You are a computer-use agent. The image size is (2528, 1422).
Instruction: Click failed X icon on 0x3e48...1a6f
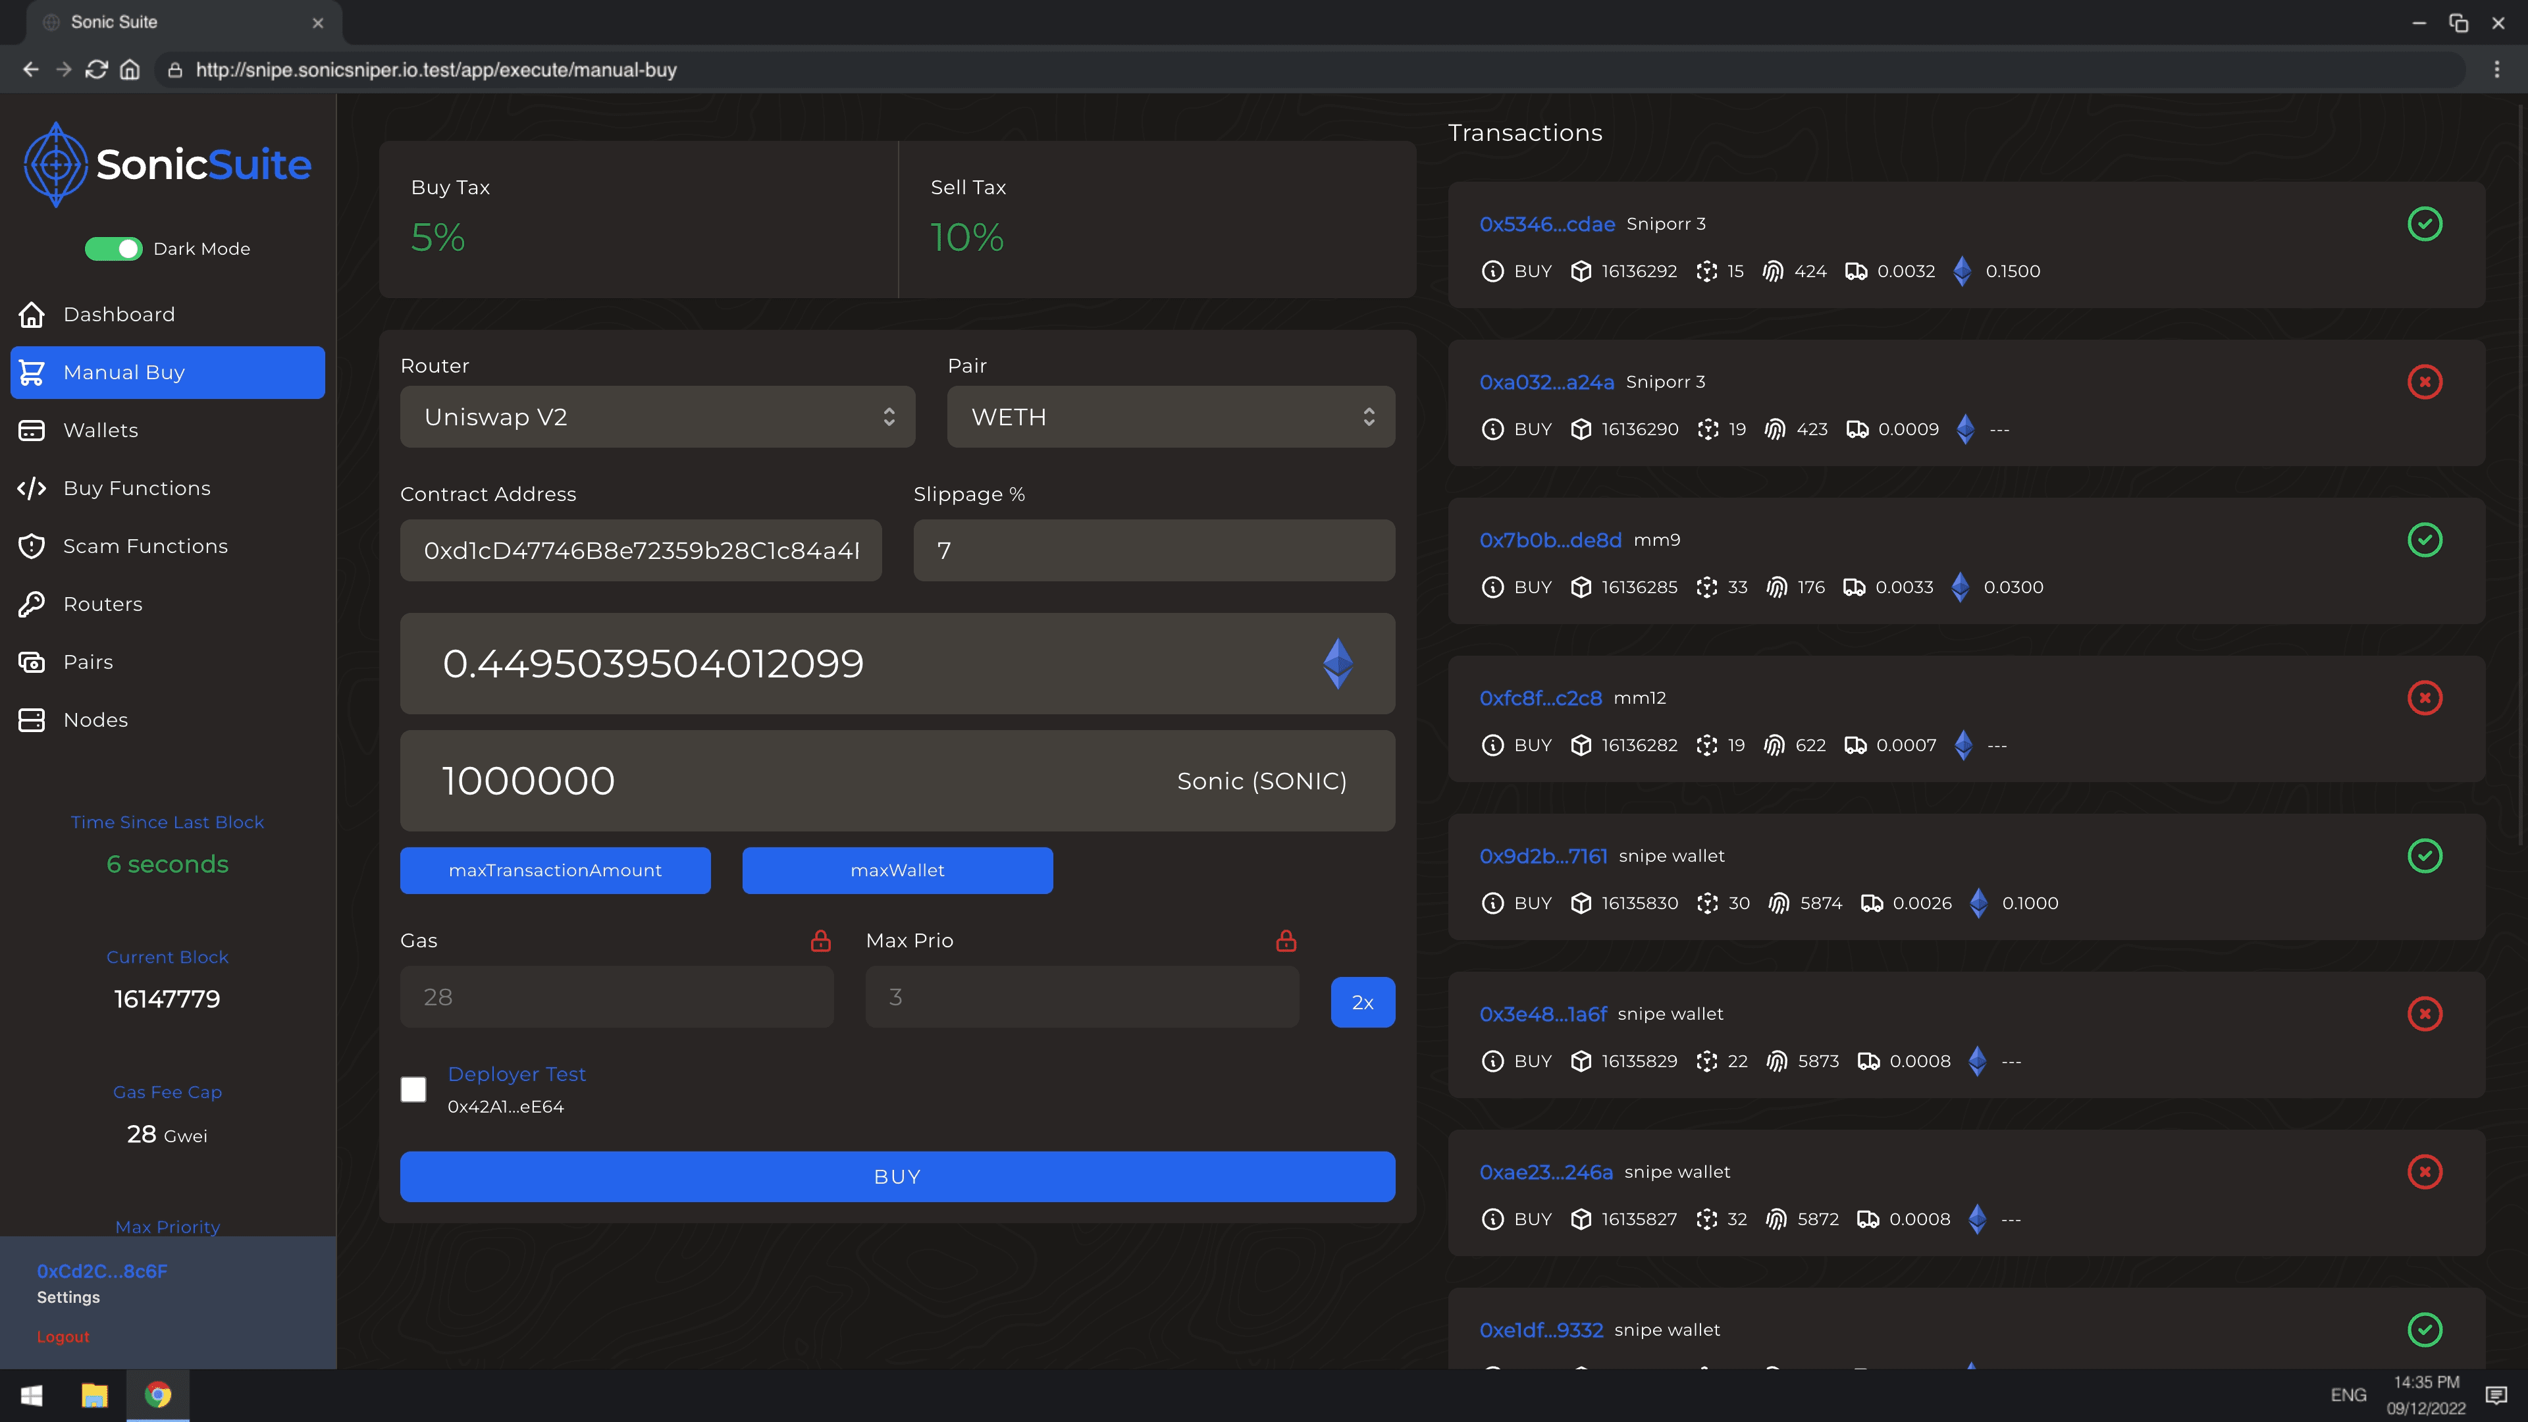tap(2424, 1014)
